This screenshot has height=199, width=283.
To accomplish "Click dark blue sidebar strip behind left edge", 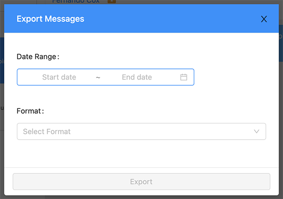I will 2,60.
